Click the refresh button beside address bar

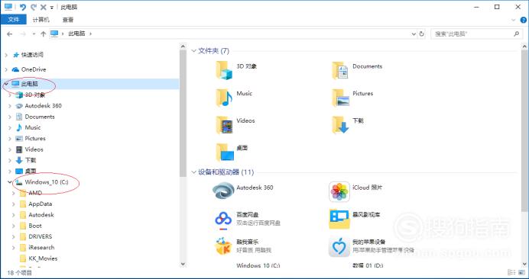[421, 34]
